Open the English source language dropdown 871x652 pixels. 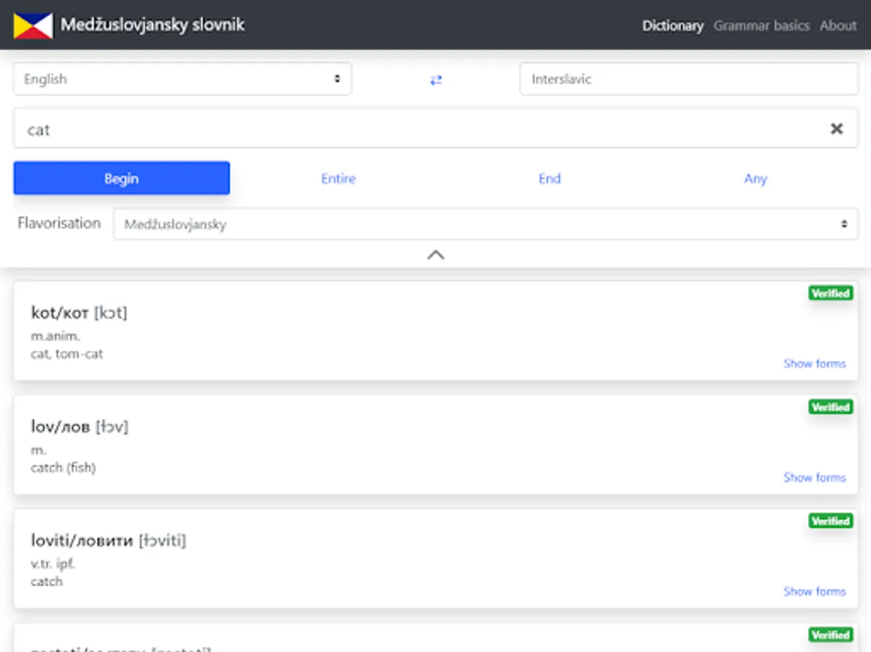pos(182,79)
